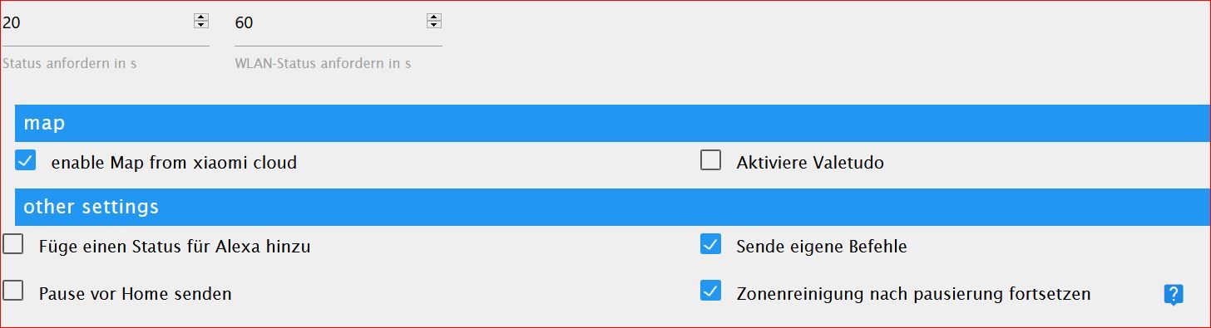Uncheck the Sende eigene Befehle checkbox

710,244
